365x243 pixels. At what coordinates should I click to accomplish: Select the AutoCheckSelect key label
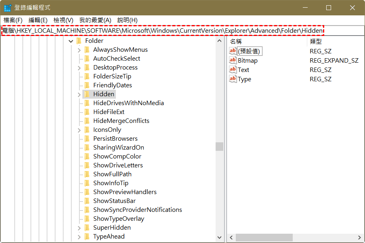[117, 59]
